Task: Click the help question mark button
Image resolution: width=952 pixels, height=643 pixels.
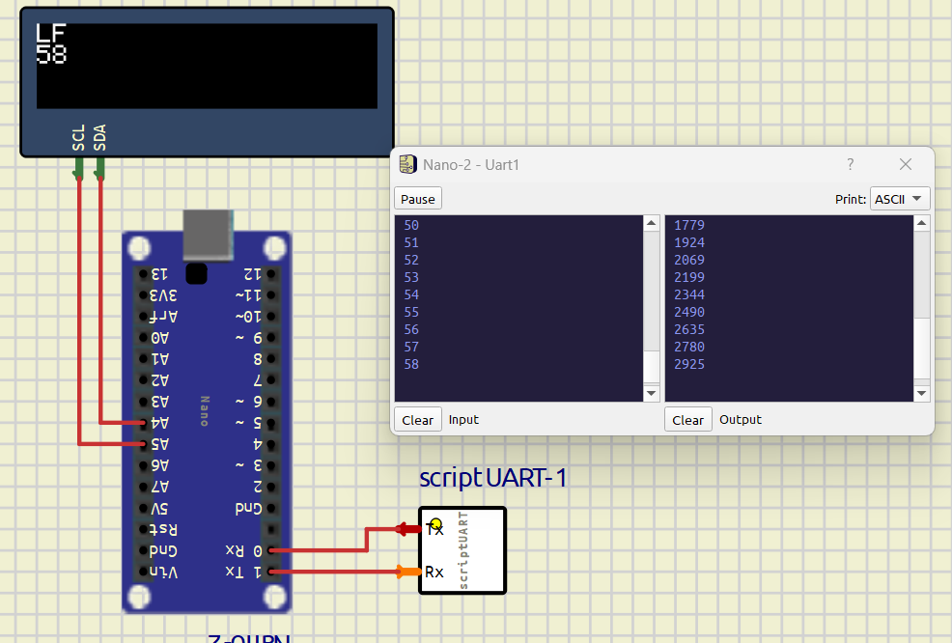Action: 851,165
